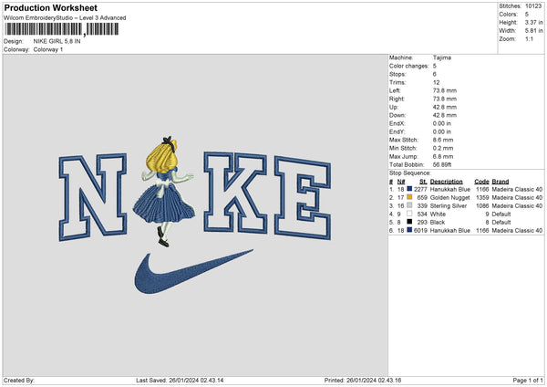Click the Golden Nugget color swatch
Viewport: 547px width, 387px height.
pos(409,197)
